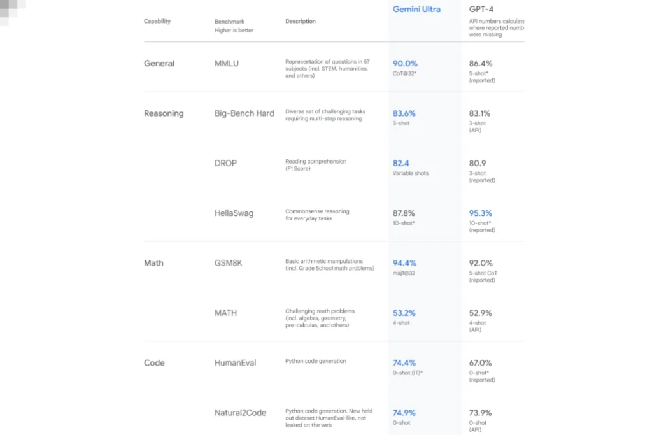Click the 83.6% Big-Bench Hard score
Viewport: 652px width, 435px height.
click(404, 113)
